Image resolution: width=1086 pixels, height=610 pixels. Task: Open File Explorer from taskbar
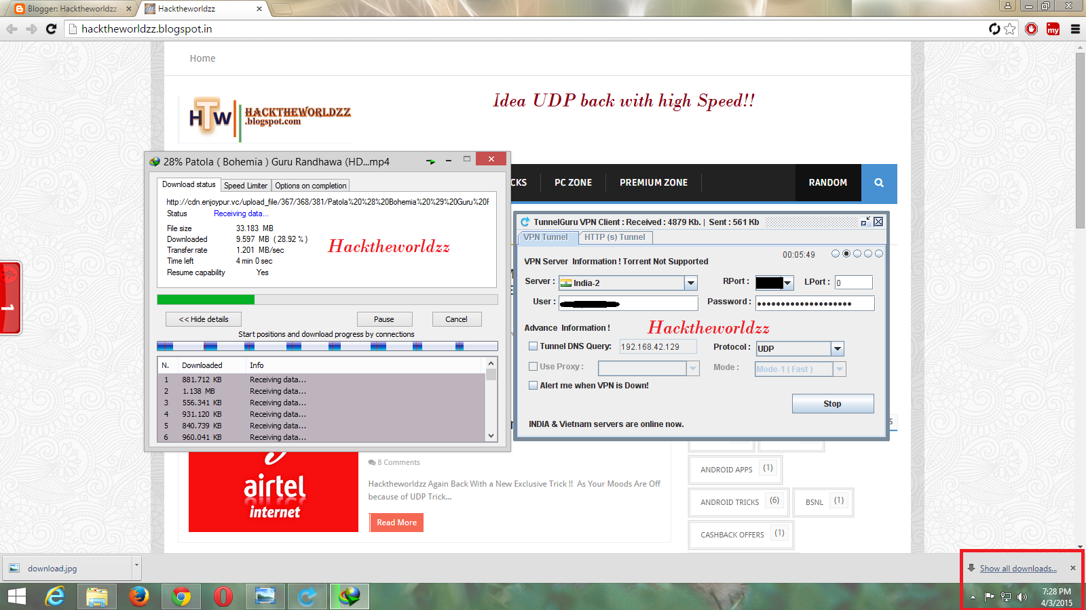(x=97, y=596)
